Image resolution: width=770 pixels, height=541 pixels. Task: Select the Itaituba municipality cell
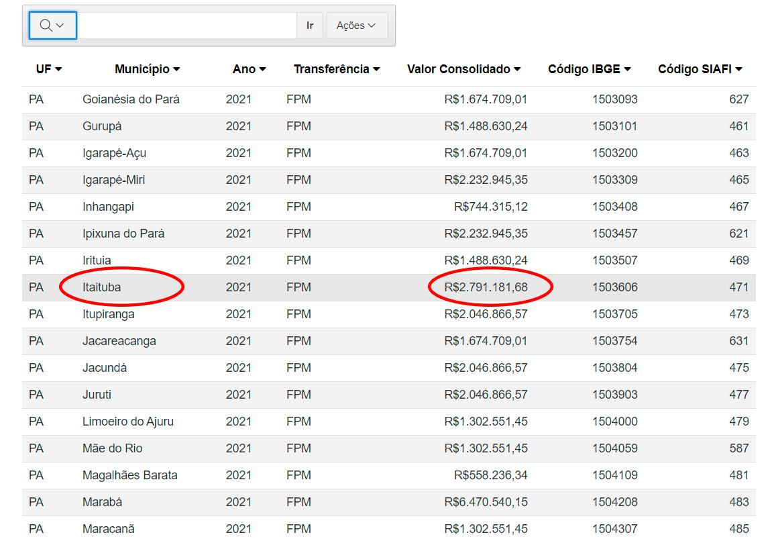tap(102, 287)
